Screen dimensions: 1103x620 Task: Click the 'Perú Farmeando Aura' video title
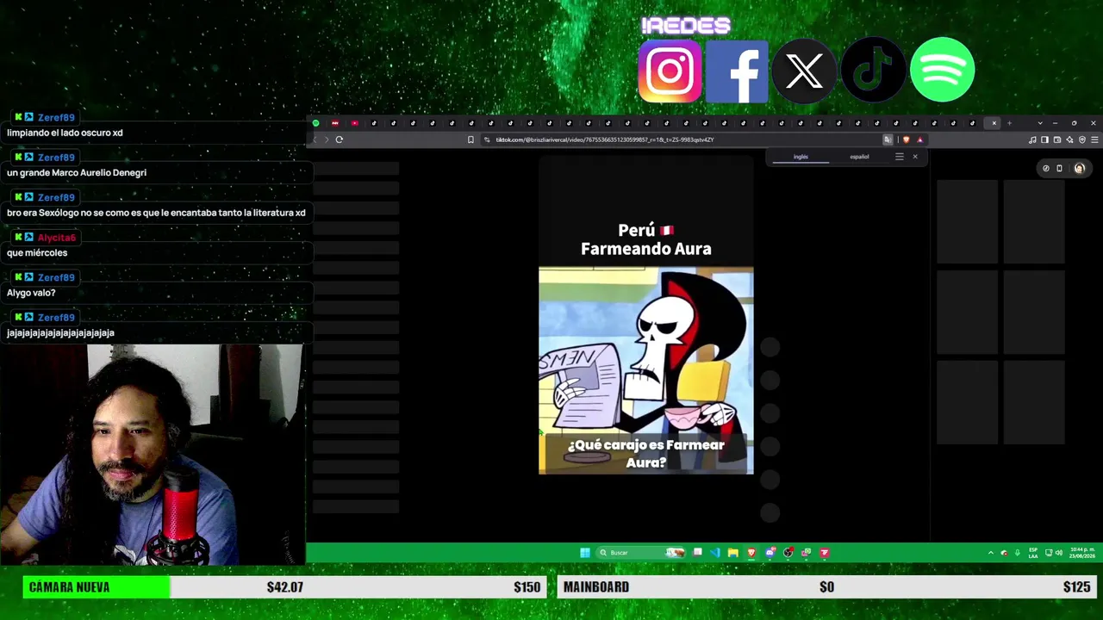point(646,239)
